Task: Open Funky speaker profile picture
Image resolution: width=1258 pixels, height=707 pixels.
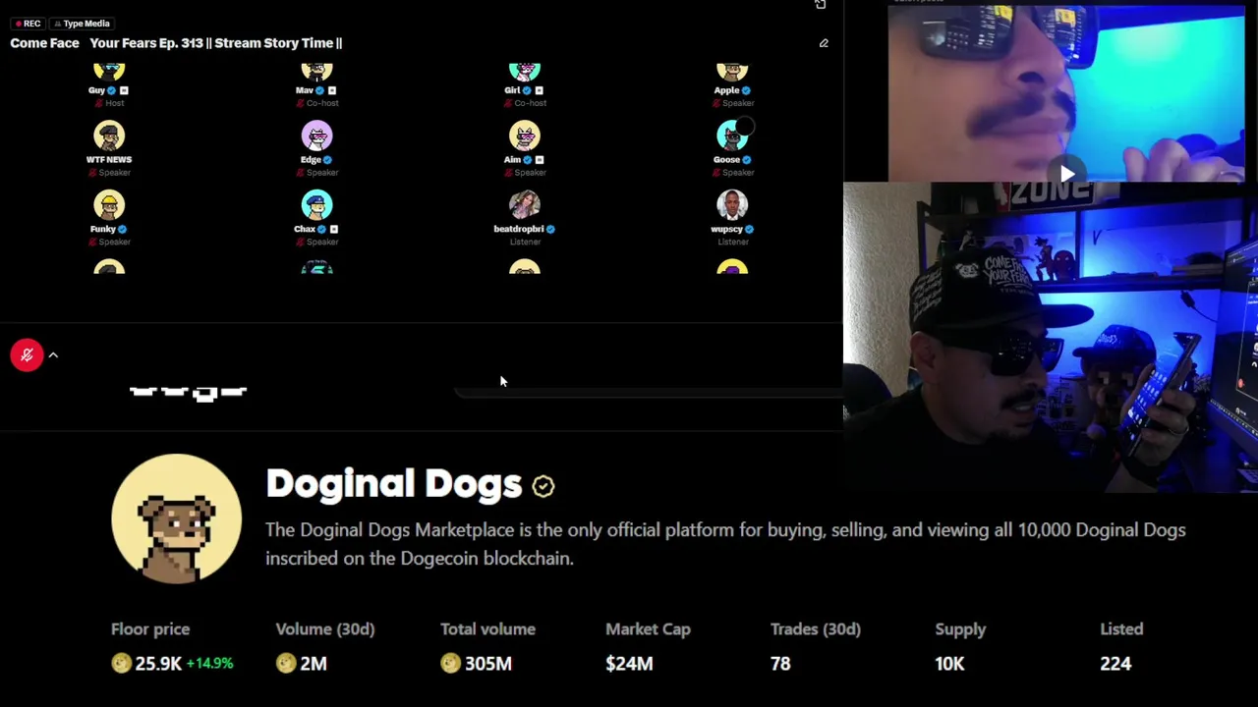Action: tap(109, 205)
